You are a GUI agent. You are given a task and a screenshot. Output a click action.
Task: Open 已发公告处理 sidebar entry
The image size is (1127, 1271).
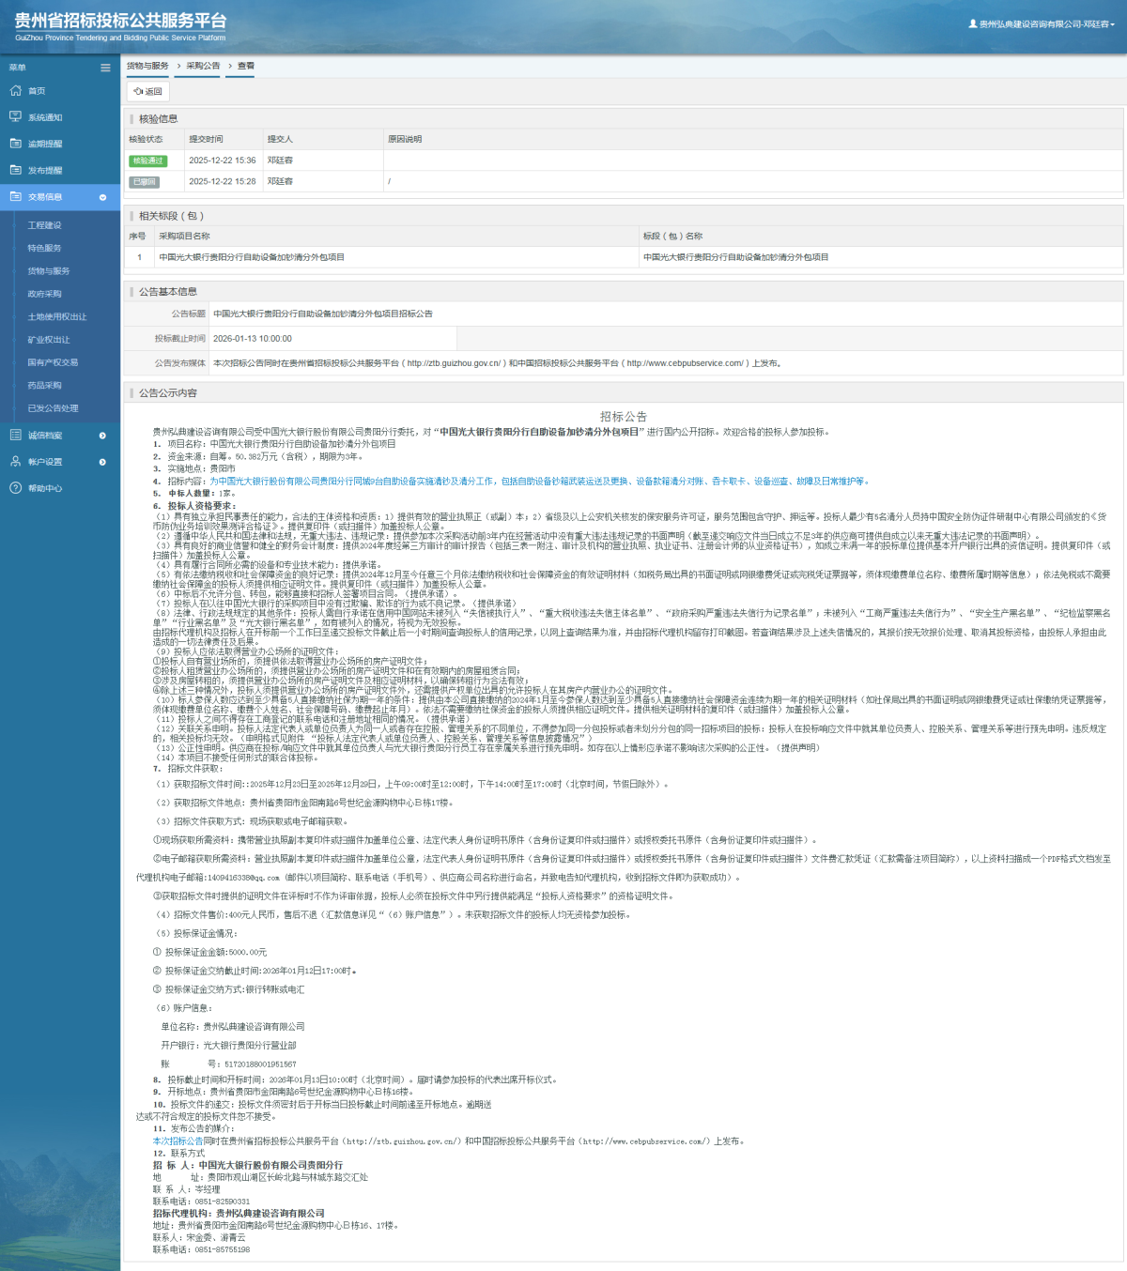[53, 408]
